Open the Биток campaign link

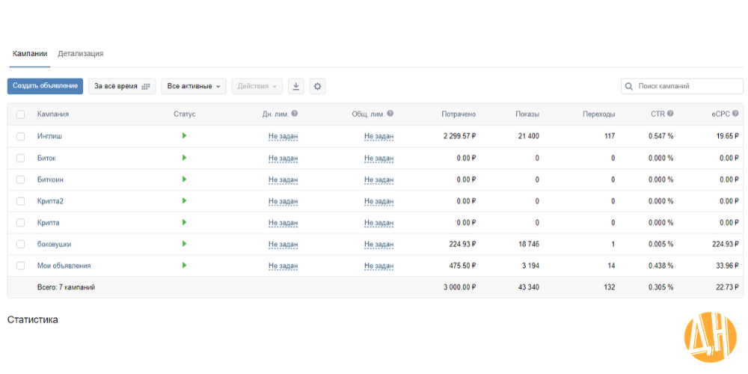point(46,158)
